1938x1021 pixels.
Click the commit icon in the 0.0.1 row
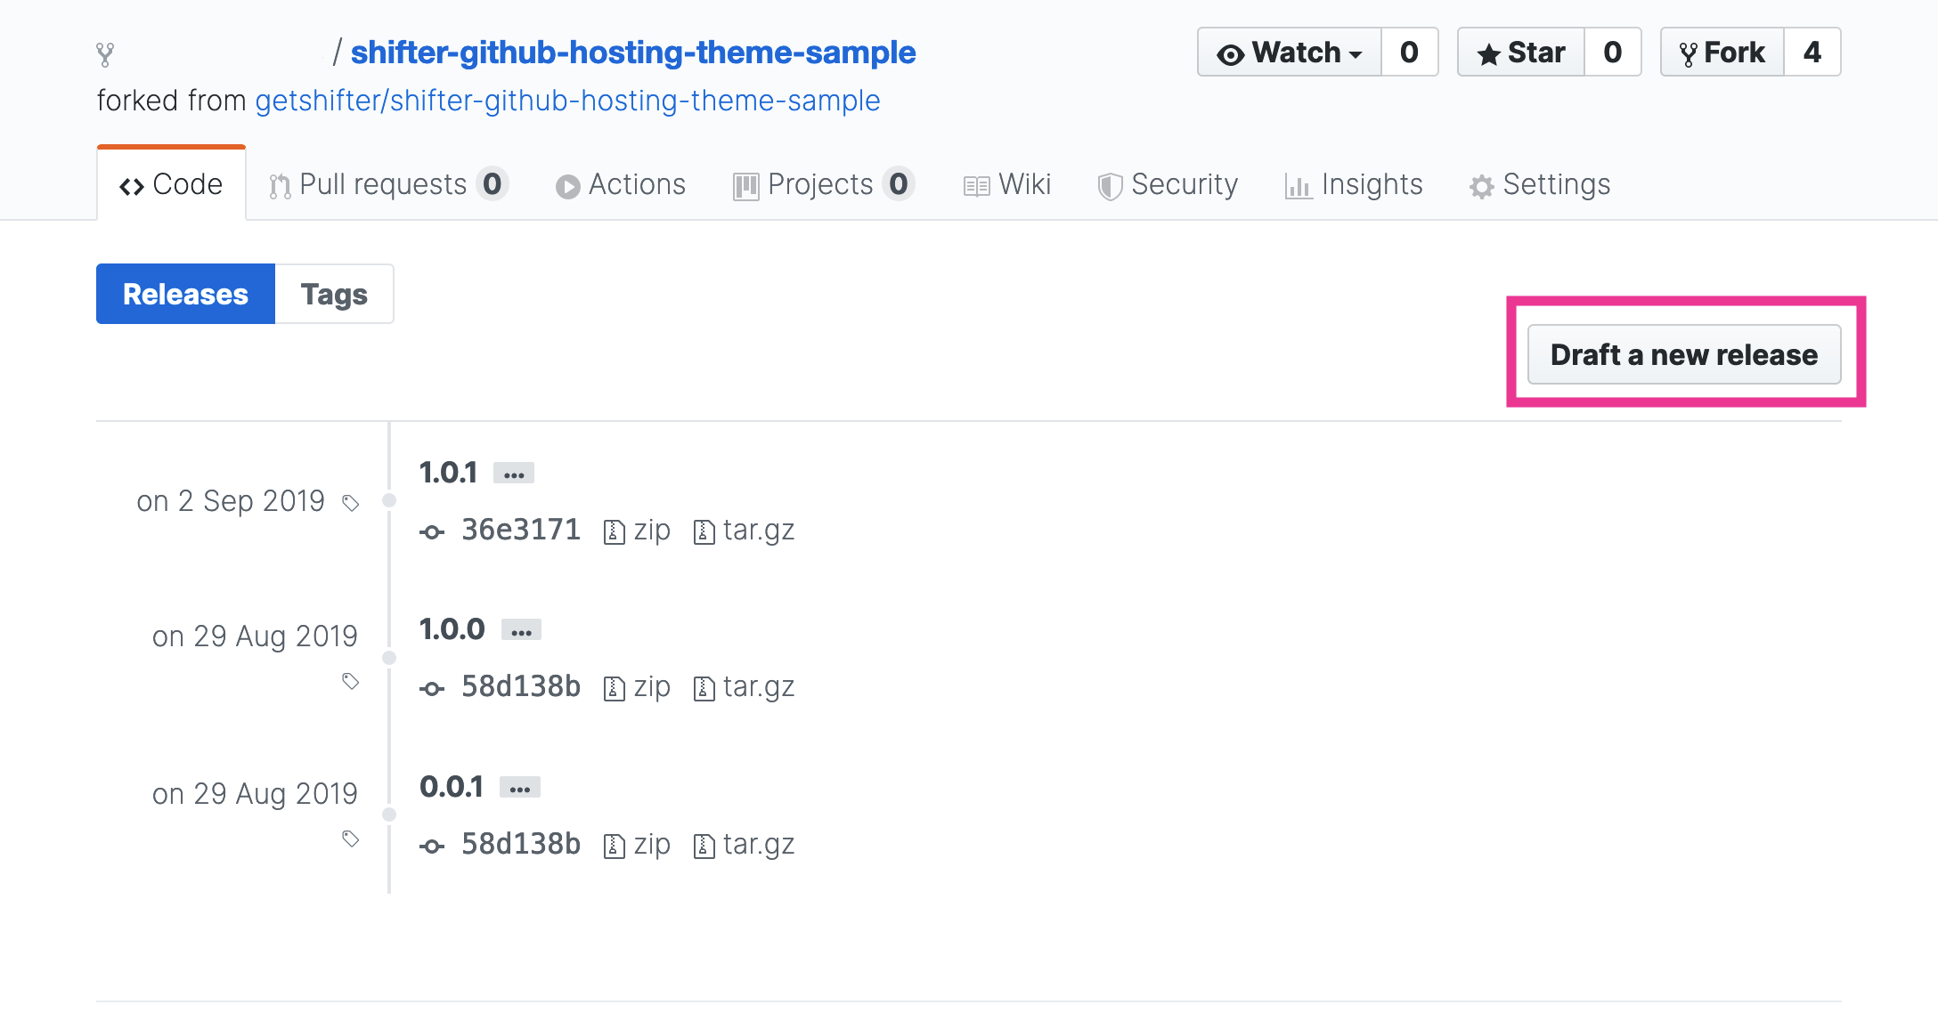[x=432, y=847]
